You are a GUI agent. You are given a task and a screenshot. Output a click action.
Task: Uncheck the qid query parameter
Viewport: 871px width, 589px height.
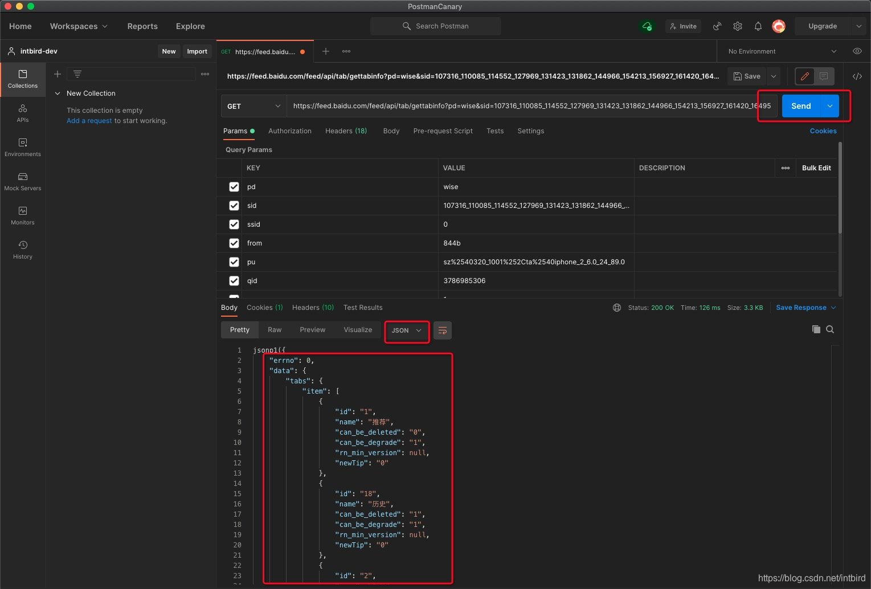point(234,281)
